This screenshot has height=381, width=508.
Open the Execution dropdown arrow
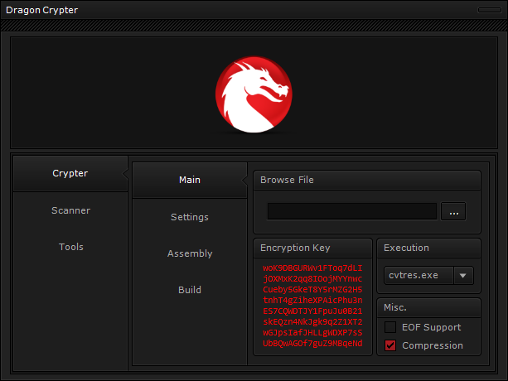click(x=463, y=275)
